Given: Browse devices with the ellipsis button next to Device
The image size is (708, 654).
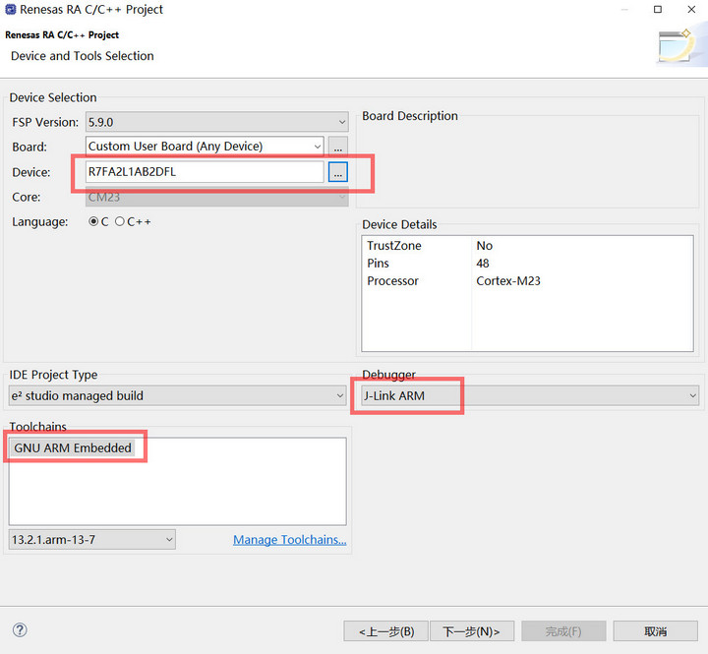Looking at the screenshot, I should (337, 172).
